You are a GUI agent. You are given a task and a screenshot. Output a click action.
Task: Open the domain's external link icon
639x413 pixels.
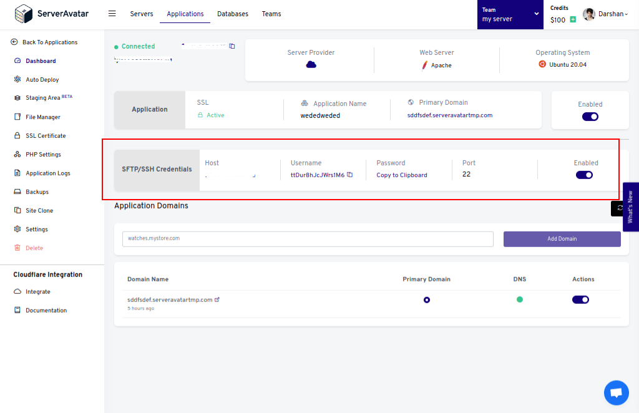point(217,300)
